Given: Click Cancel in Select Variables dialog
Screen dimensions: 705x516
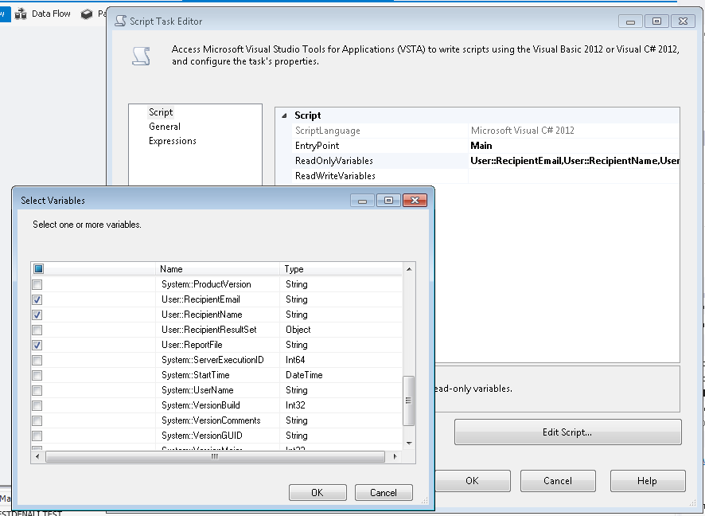Looking at the screenshot, I should (x=384, y=493).
